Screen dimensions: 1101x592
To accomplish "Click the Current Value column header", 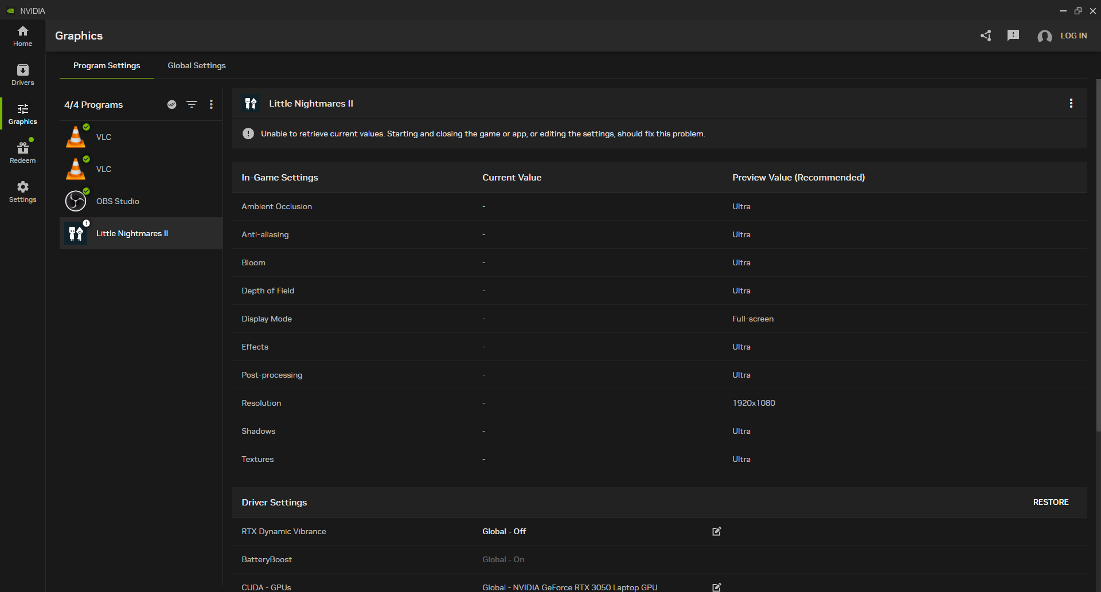I will 512,178.
